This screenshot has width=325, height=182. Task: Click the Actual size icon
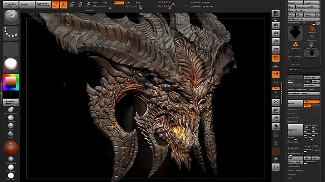[276, 42]
